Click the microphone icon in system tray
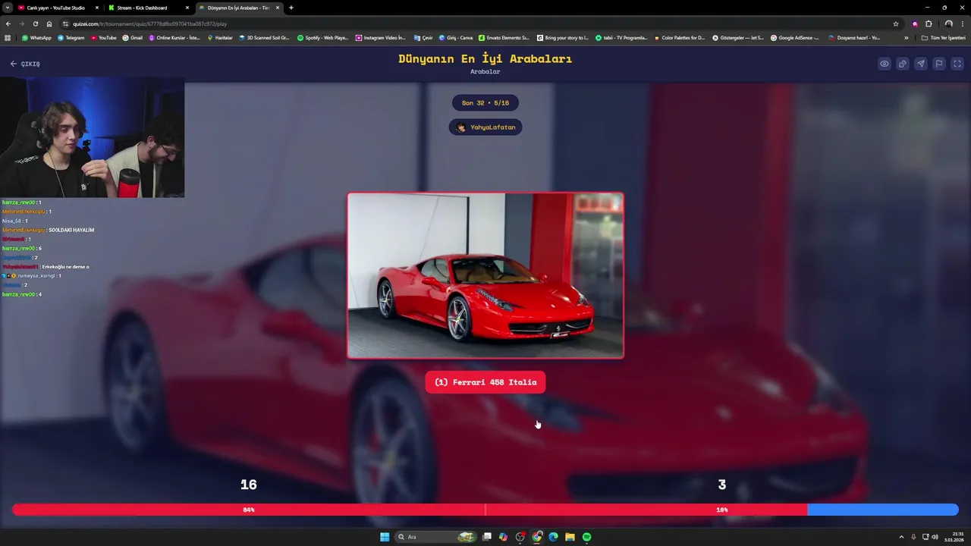Screen dimensions: 971x546 (x=913, y=537)
